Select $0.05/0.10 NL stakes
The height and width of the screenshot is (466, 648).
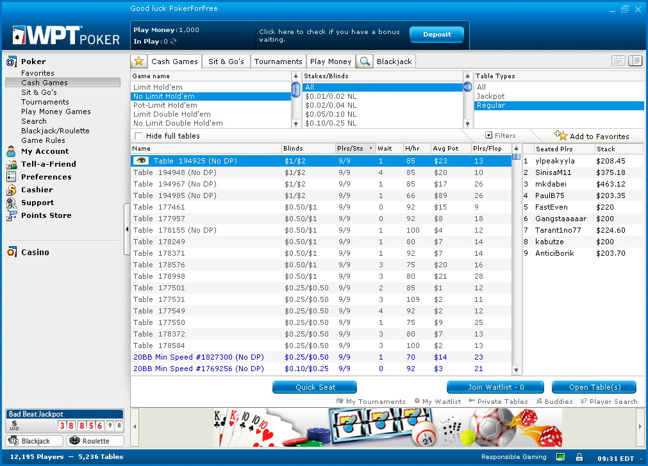point(382,115)
